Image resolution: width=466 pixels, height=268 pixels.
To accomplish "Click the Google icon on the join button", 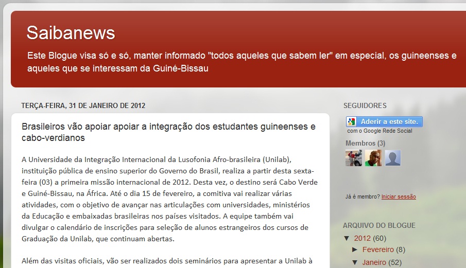I will click(x=352, y=122).
